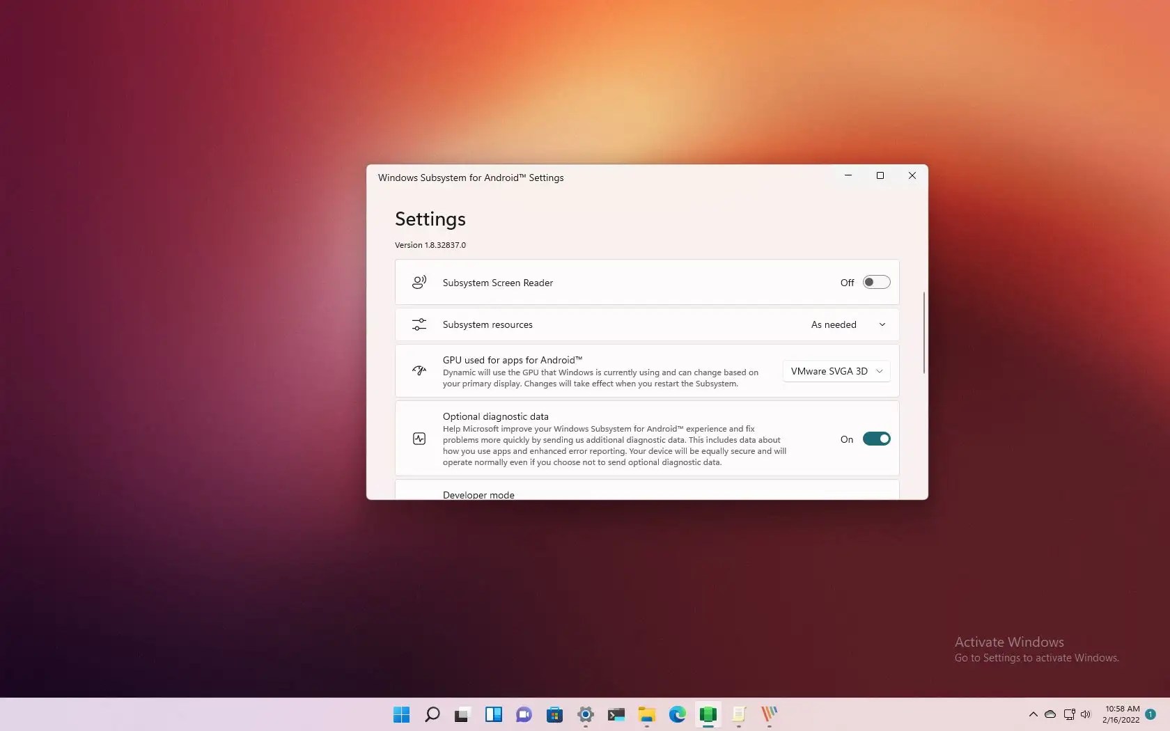This screenshot has width=1170, height=731.
Task: Open the Windows Subsystem for Android taskbar icon
Action: (708, 715)
